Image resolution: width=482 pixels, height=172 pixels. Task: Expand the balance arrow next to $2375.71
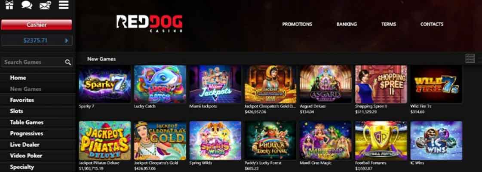tap(67, 40)
